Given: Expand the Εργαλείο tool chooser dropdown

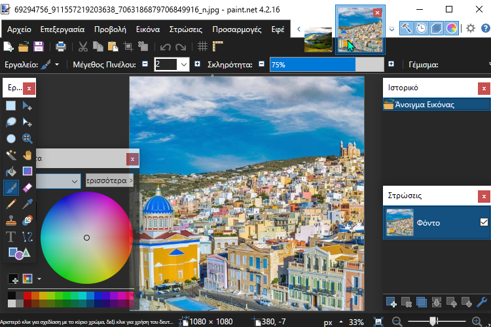Looking at the screenshot, I should pos(57,65).
